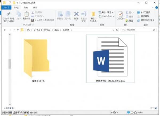
Task: Expand chevron after data in breadcrumb
Action: coord(61,30)
